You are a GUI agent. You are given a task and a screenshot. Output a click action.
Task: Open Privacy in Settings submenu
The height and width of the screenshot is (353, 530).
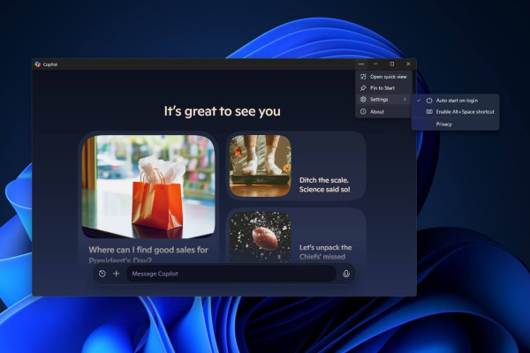pyautogui.click(x=455, y=124)
